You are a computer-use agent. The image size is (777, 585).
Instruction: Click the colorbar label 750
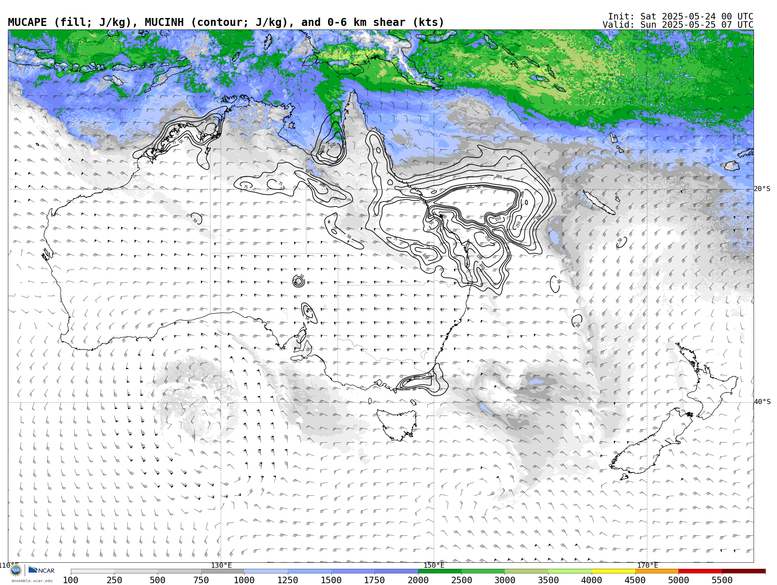point(201,580)
